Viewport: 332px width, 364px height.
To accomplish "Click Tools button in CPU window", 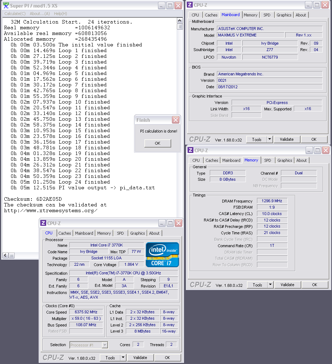I will click(110, 358).
